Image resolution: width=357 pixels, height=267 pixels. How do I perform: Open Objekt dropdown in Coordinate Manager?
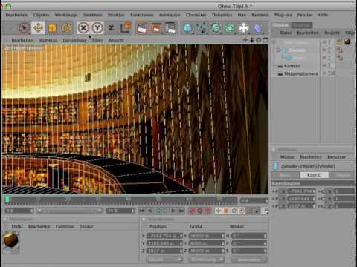[x=164, y=260]
